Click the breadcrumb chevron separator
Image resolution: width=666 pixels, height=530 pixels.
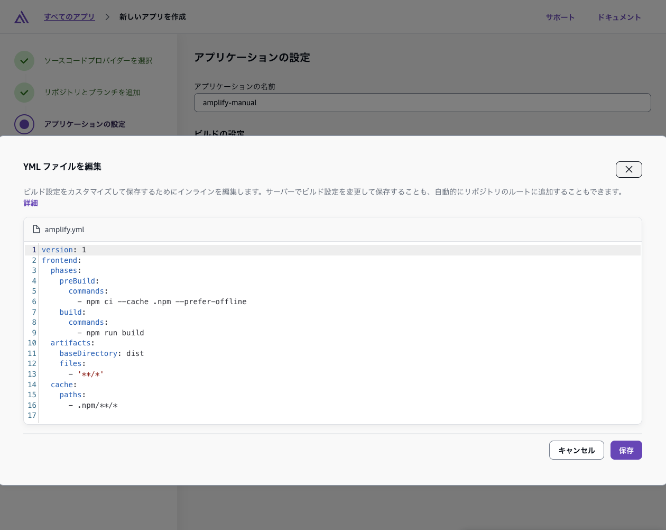pos(107,17)
